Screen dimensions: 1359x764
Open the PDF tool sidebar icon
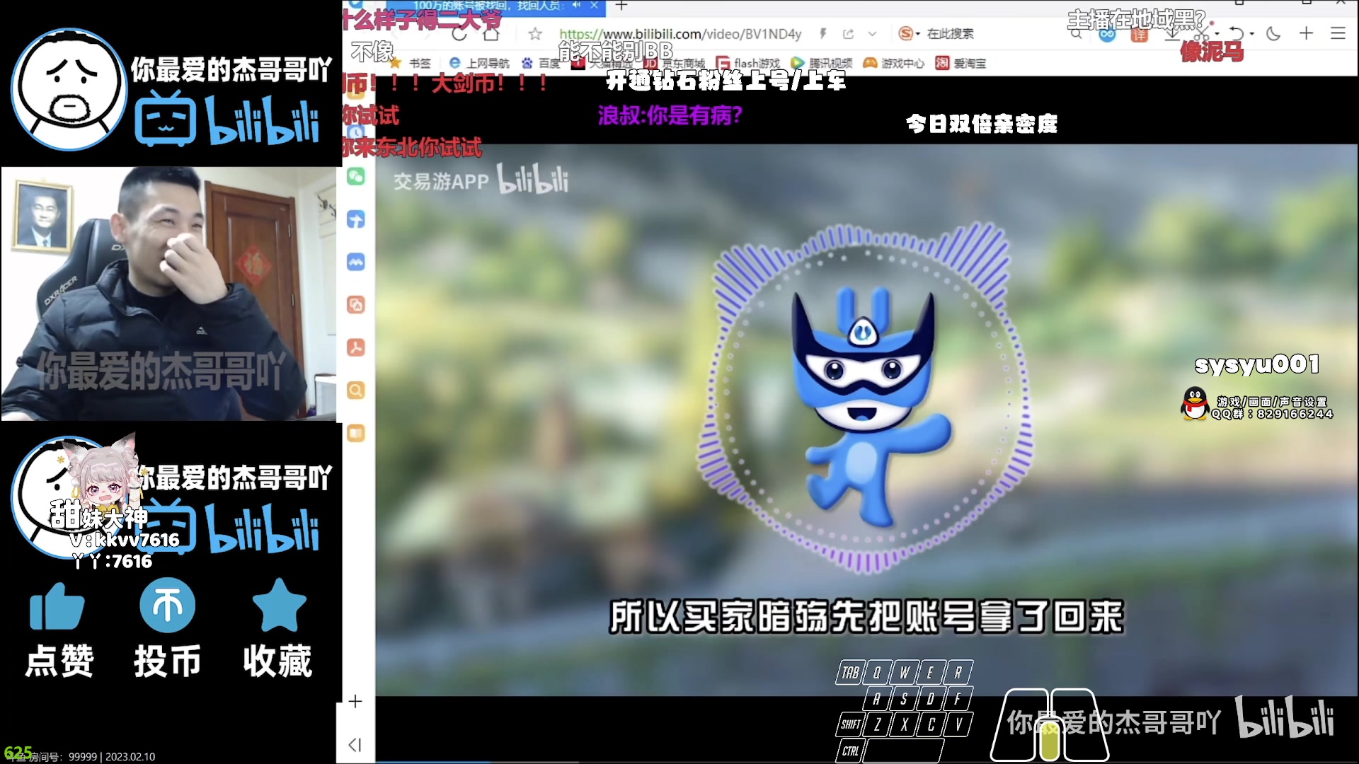pyautogui.click(x=355, y=347)
